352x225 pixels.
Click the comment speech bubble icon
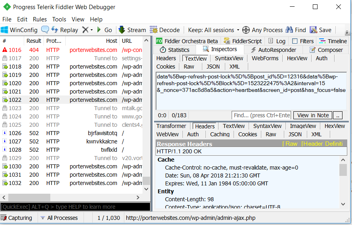pos(45,30)
